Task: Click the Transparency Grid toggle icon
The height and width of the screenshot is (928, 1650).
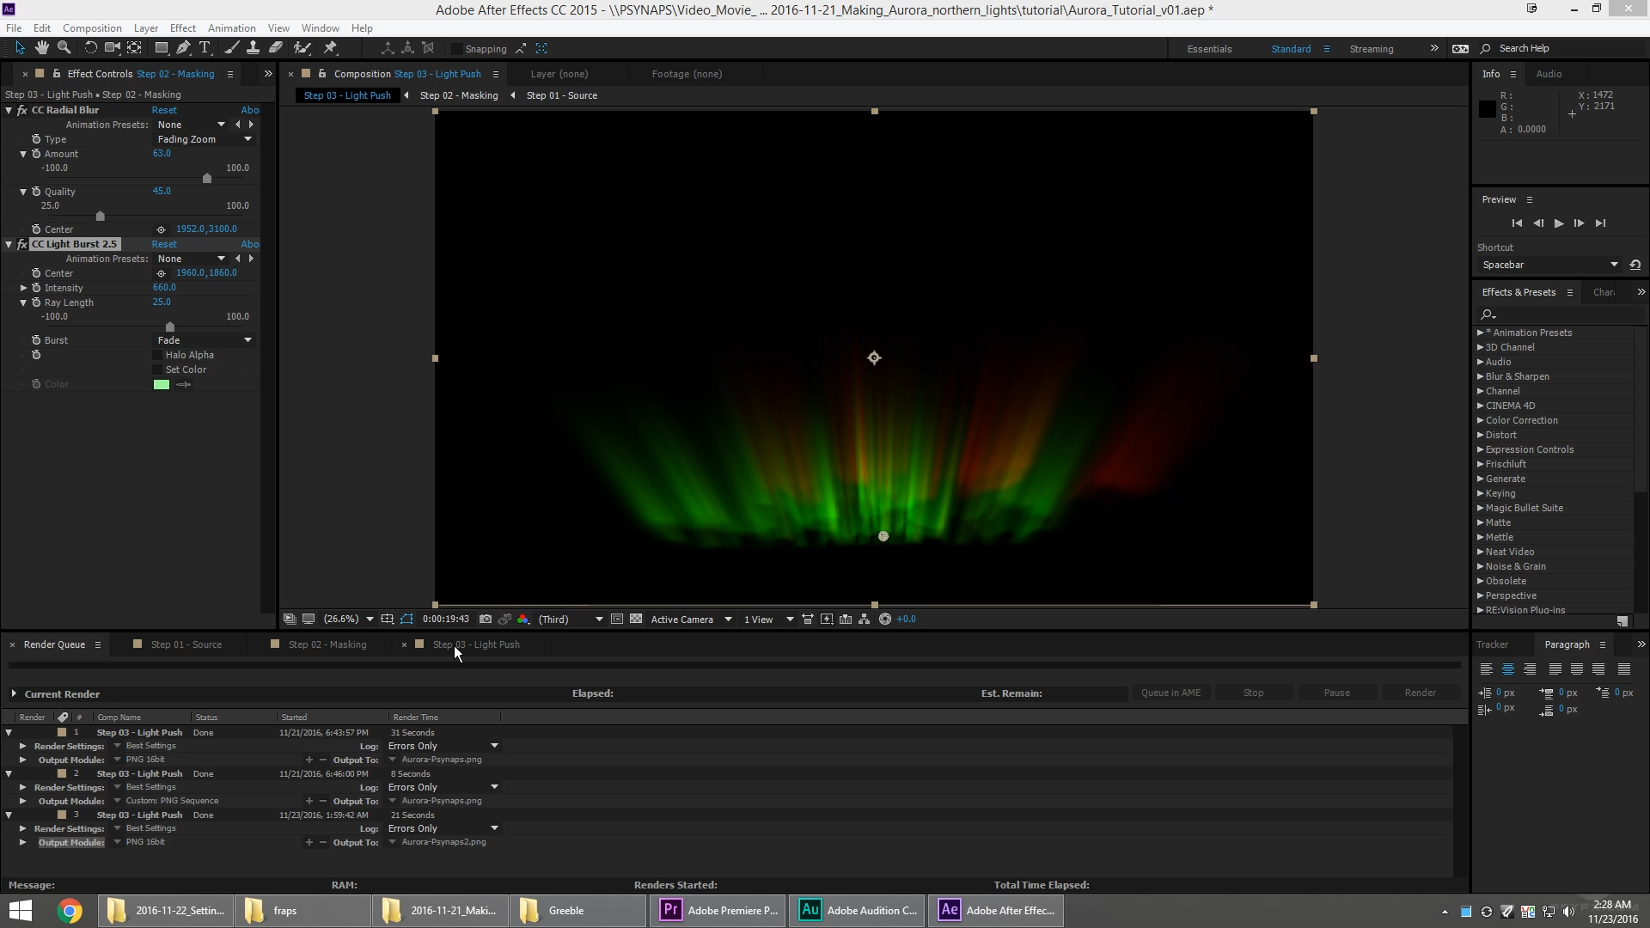Action: tap(634, 619)
